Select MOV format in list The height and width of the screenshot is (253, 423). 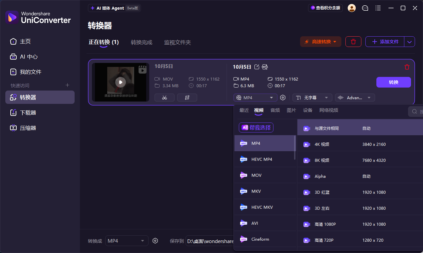(x=264, y=175)
